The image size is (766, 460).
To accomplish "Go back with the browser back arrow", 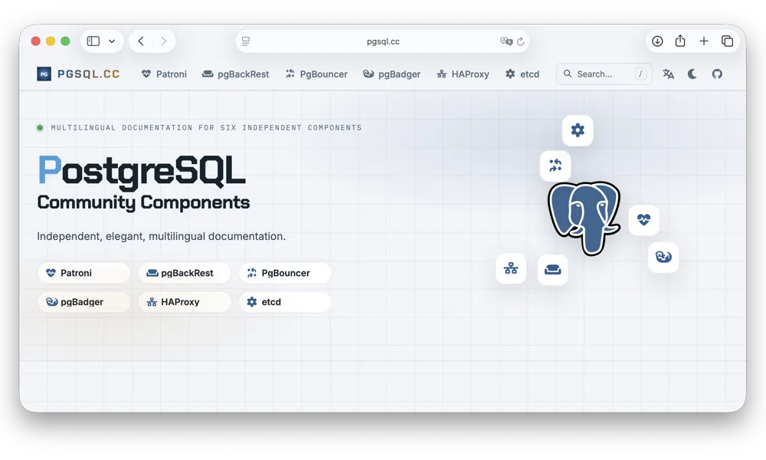I will tap(141, 41).
